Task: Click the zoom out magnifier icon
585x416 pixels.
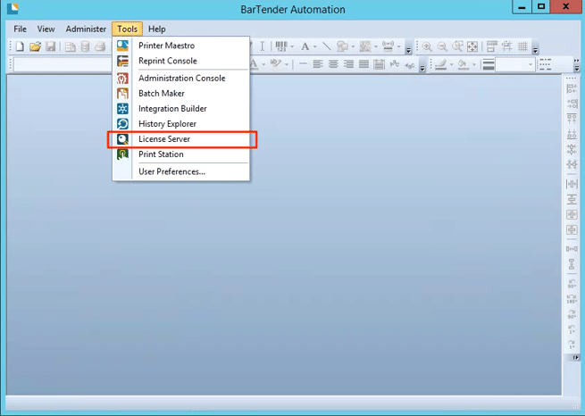Action: click(x=442, y=46)
